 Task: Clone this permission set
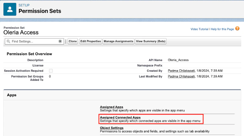pyautogui.click(x=73, y=41)
